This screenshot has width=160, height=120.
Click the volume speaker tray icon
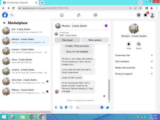click(145, 117)
